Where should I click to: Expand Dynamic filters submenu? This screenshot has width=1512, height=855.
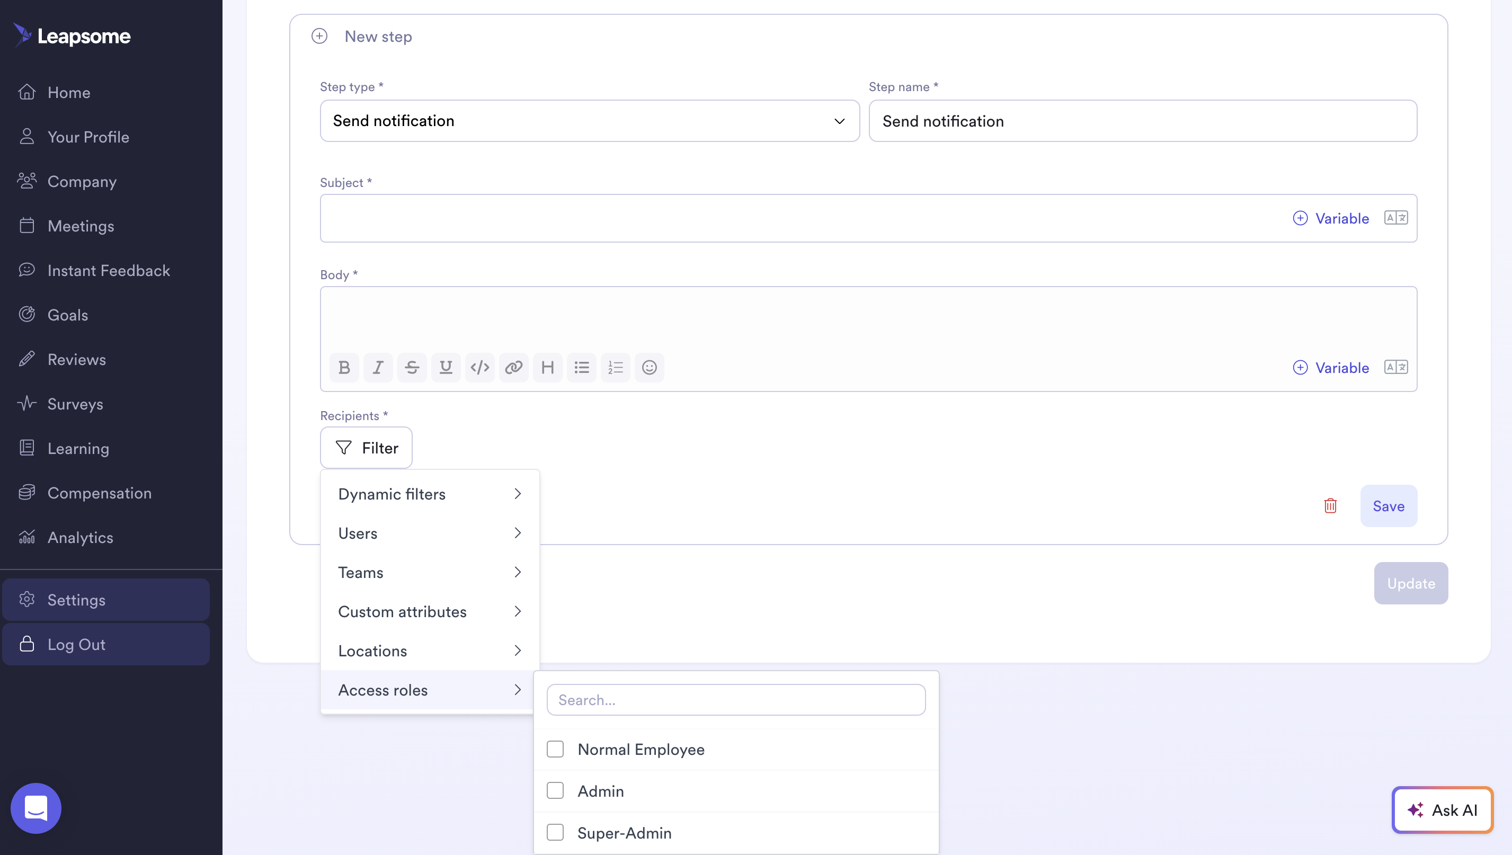click(430, 494)
